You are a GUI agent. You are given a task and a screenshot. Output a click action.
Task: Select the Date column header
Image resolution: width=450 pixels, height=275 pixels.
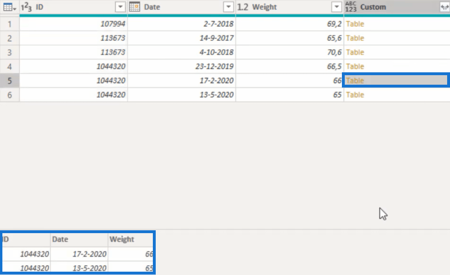[x=181, y=7]
